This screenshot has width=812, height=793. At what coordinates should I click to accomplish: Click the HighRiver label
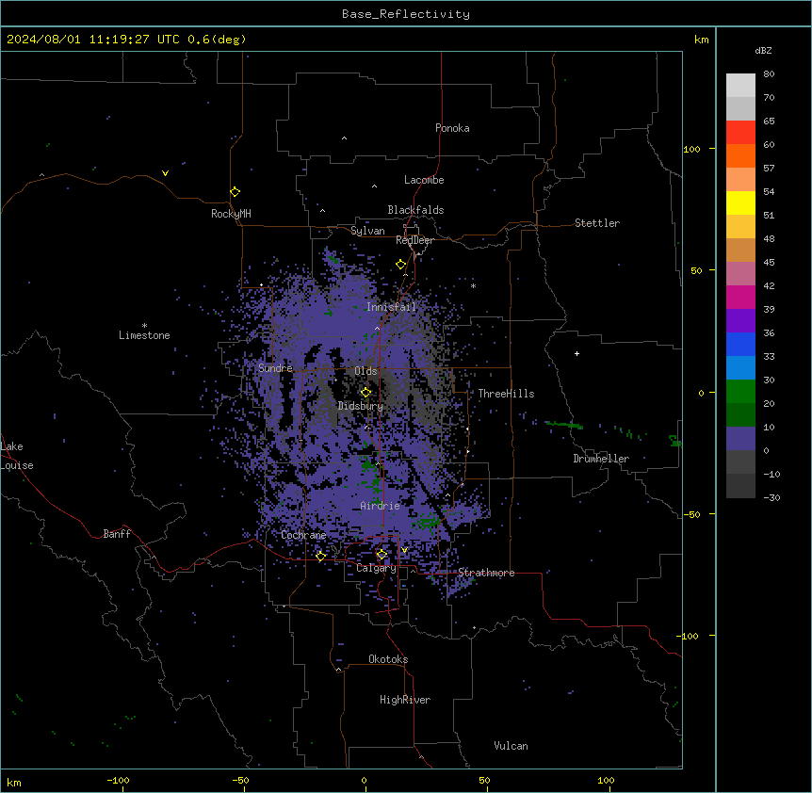pyautogui.click(x=405, y=700)
